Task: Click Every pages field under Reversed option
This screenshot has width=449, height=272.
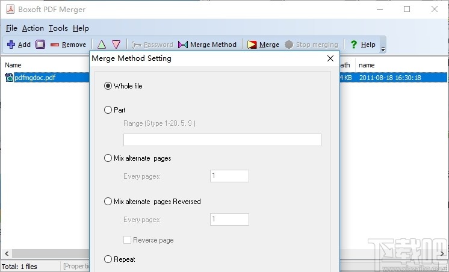Action: pos(229,219)
